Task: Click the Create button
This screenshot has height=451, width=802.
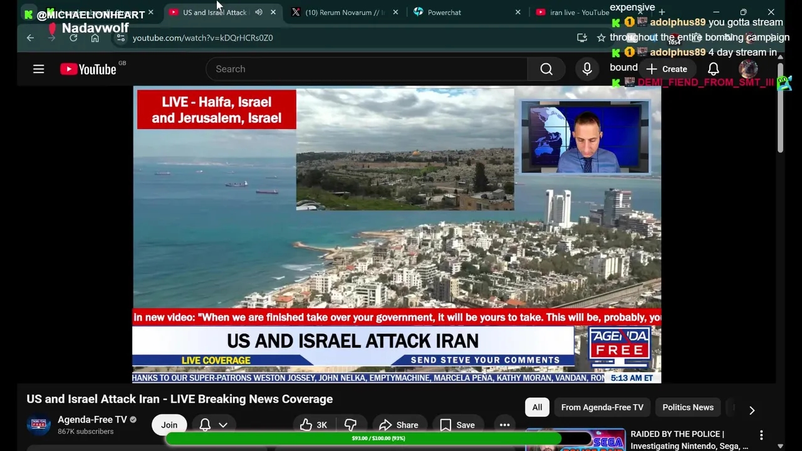Action: tap(667, 69)
